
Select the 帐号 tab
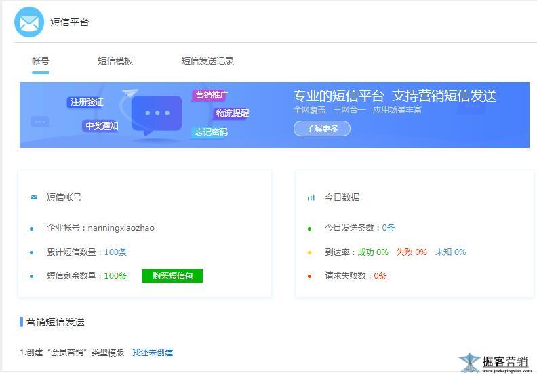tap(41, 61)
